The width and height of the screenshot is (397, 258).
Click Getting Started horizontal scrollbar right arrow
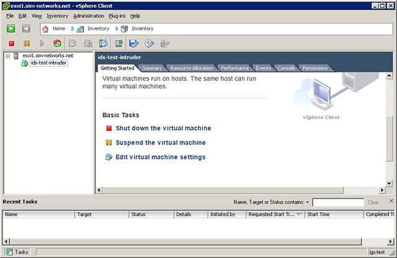click(382, 190)
